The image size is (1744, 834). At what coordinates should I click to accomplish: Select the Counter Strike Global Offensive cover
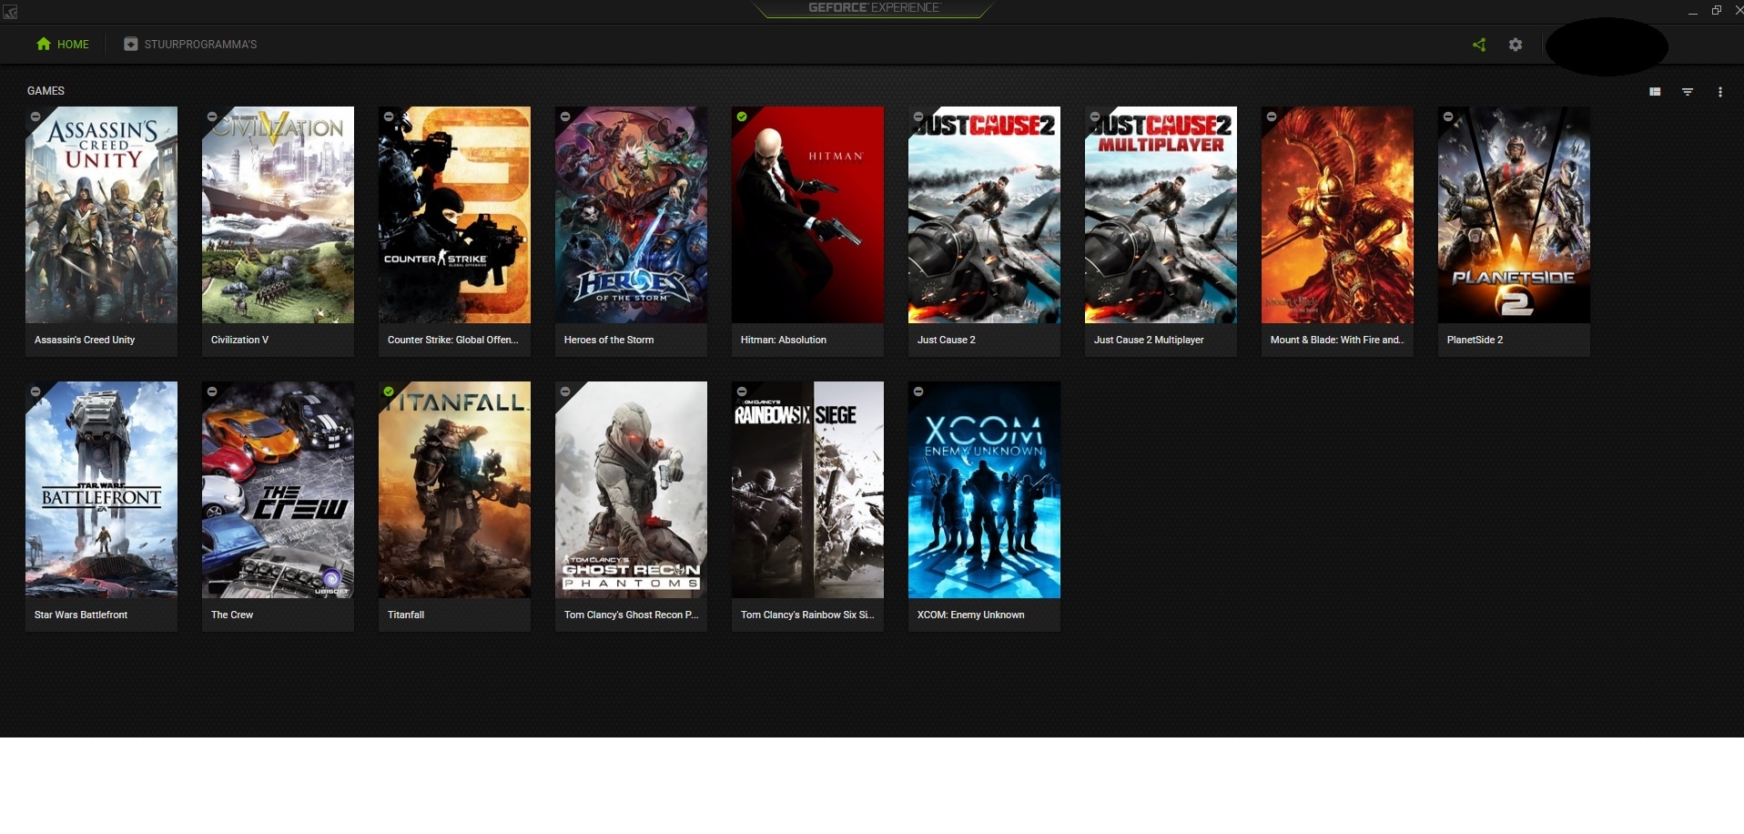click(454, 215)
